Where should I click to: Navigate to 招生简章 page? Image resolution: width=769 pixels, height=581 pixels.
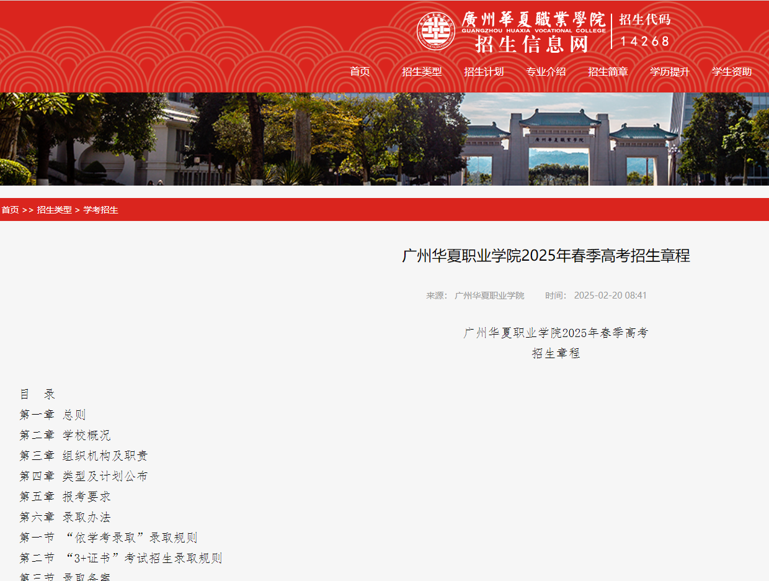[608, 71]
